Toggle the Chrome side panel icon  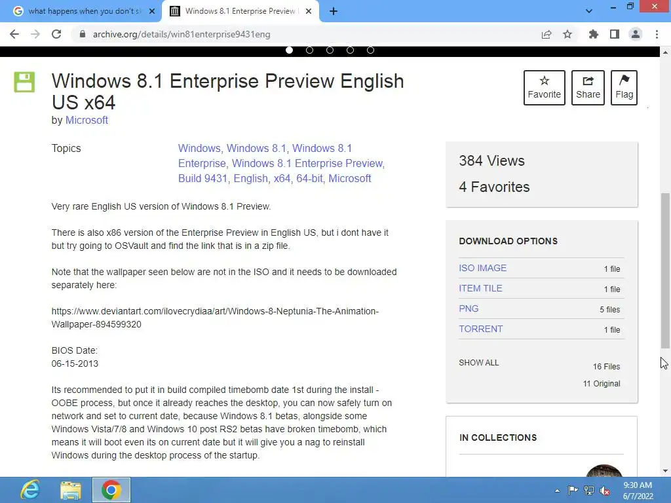tap(615, 34)
